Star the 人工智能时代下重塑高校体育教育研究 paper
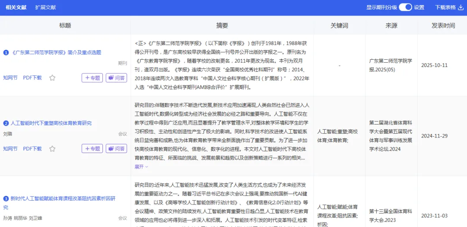Viewport: 467px width, 227px height. [x=52, y=149]
